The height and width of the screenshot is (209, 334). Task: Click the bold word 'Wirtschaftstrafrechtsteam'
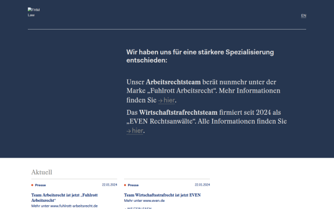[178, 113]
